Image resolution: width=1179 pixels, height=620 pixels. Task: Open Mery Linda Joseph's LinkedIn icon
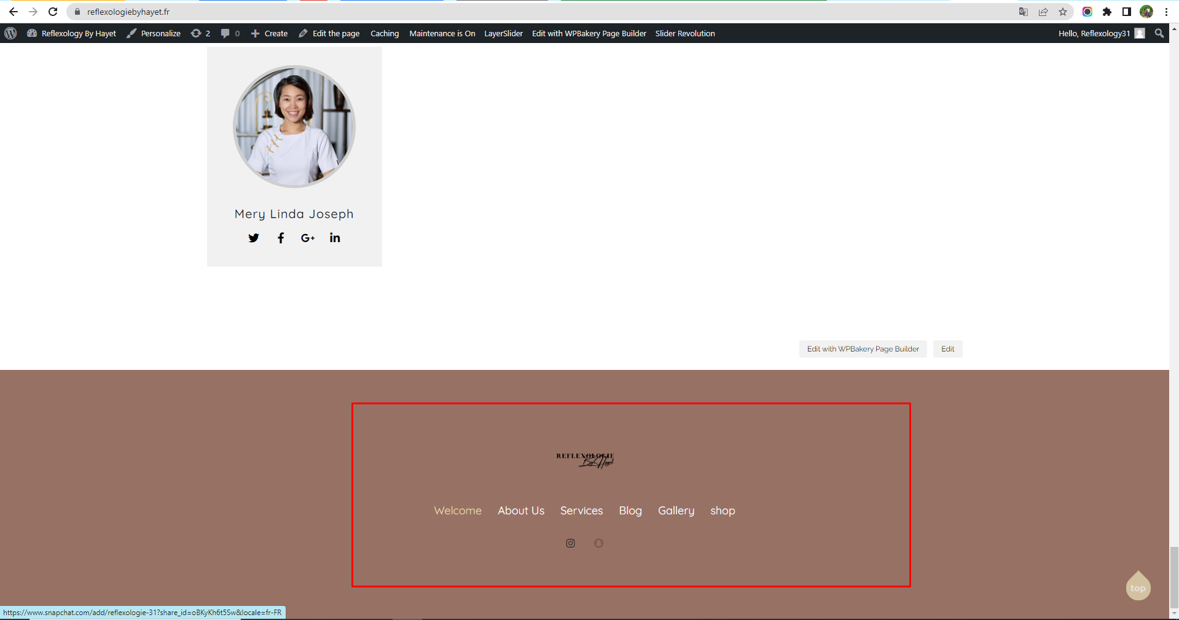335,238
